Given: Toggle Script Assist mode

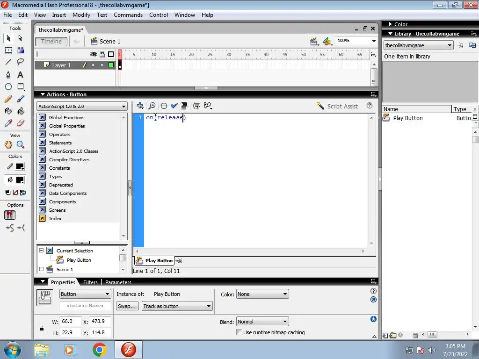Looking at the screenshot, I should click(x=337, y=106).
